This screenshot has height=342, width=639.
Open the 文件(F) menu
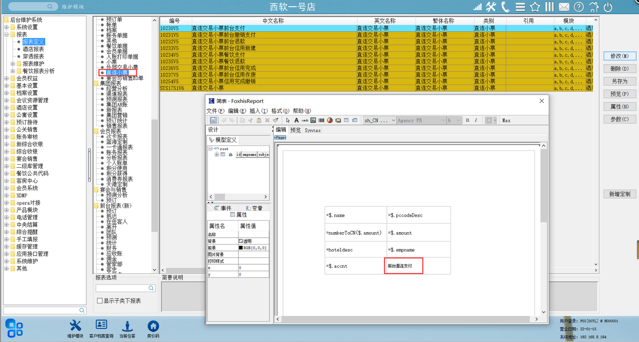tap(216, 111)
